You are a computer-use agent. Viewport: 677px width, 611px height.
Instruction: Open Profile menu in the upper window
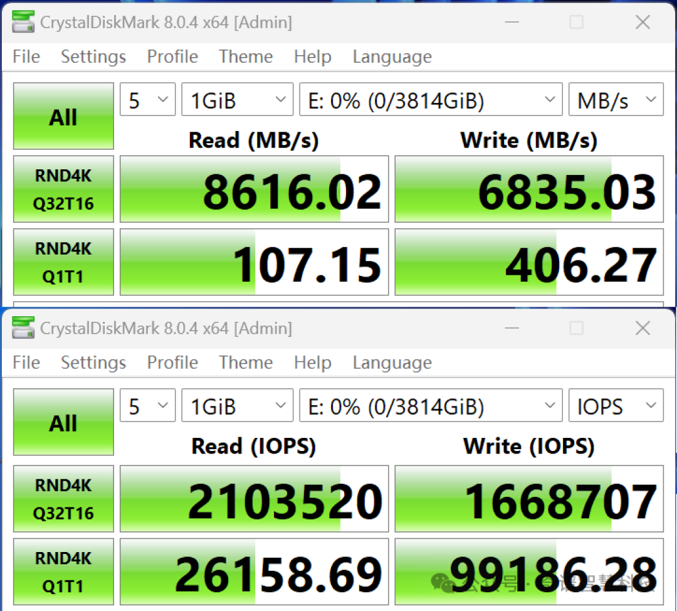172,56
